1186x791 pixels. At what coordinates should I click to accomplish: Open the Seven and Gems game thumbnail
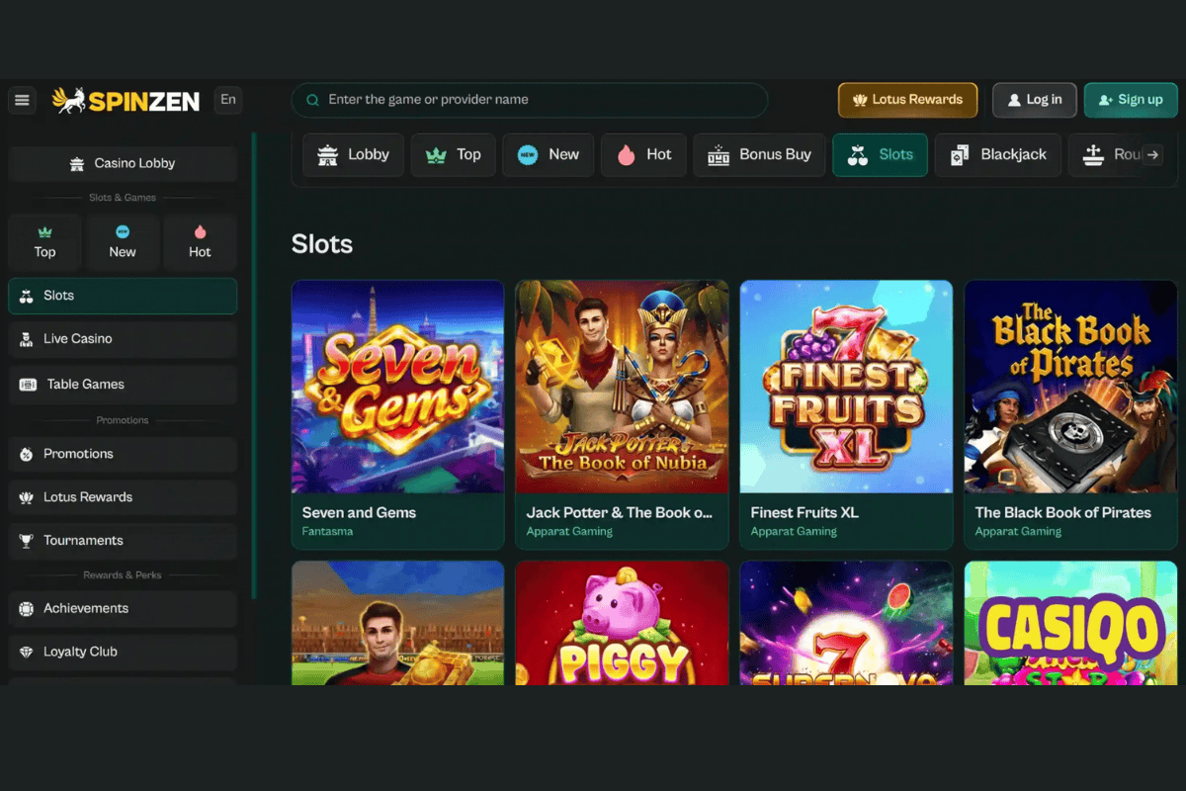(397, 387)
